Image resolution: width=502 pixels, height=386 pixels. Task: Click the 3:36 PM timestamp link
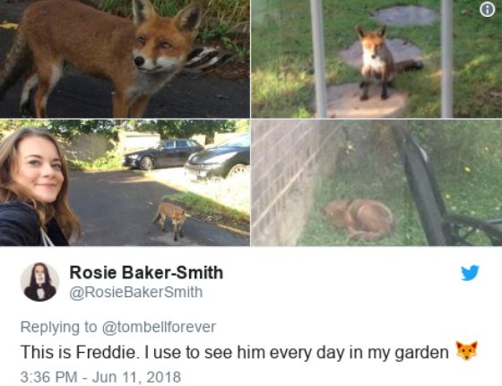pos(49,377)
